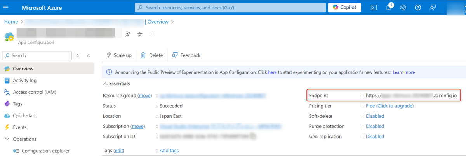Click move link beside Resource group
466x156 pixels.
point(145,96)
